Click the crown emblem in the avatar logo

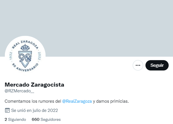pyautogui.click(x=25, y=47)
